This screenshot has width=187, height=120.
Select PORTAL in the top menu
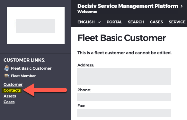pos(114,22)
